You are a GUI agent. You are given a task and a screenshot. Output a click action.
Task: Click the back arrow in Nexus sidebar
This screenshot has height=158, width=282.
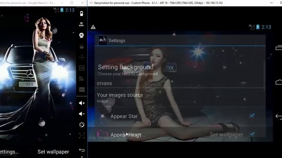point(82,150)
